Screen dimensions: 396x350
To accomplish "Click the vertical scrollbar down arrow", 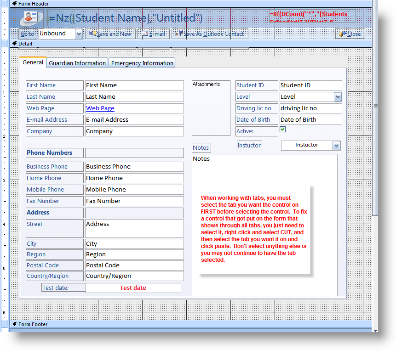I will pos(375,330).
